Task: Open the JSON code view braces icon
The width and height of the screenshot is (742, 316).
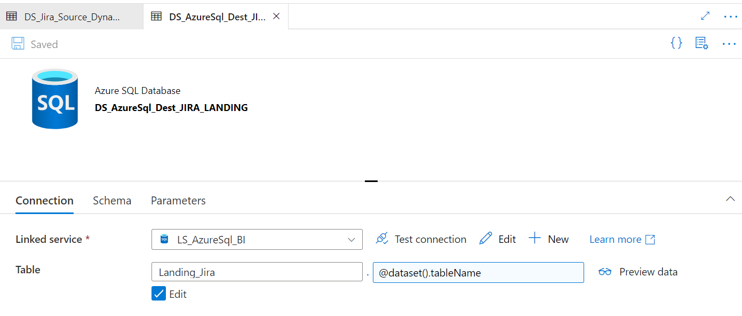Action: 676,43
